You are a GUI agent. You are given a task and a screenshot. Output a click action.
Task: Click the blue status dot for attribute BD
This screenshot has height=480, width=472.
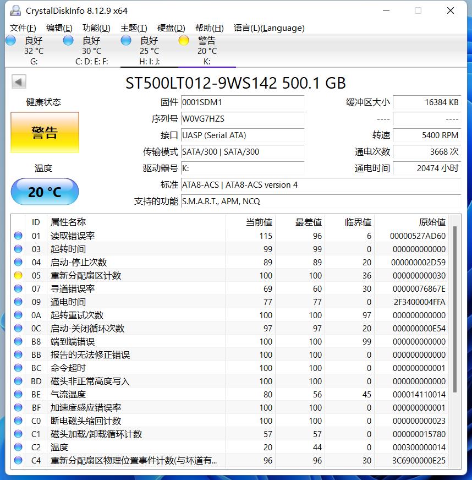click(x=18, y=381)
